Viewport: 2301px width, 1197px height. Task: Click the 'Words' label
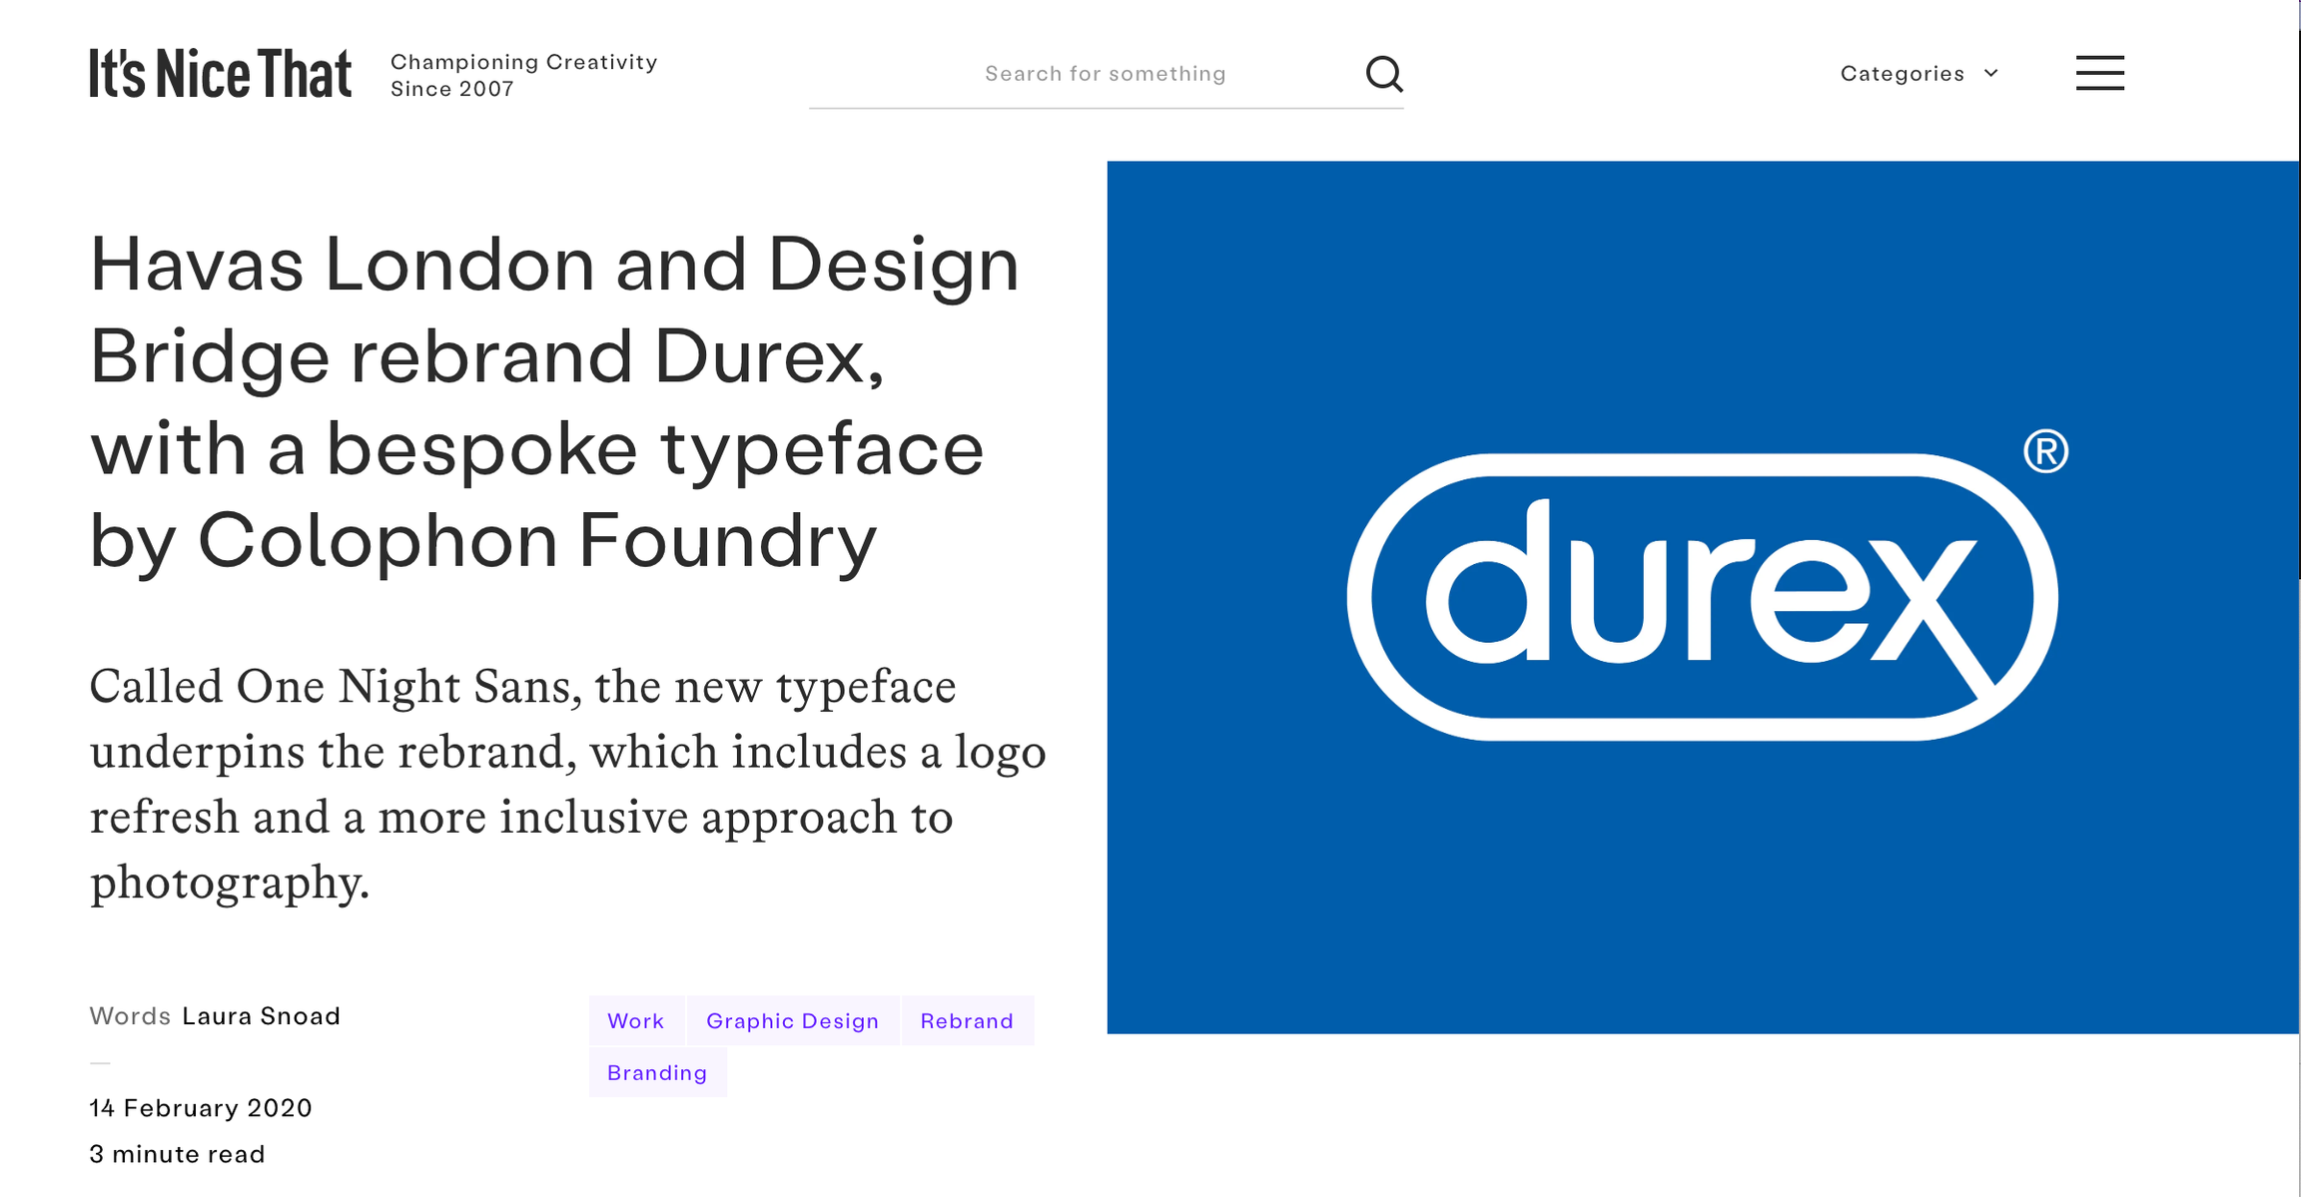(131, 1016)
